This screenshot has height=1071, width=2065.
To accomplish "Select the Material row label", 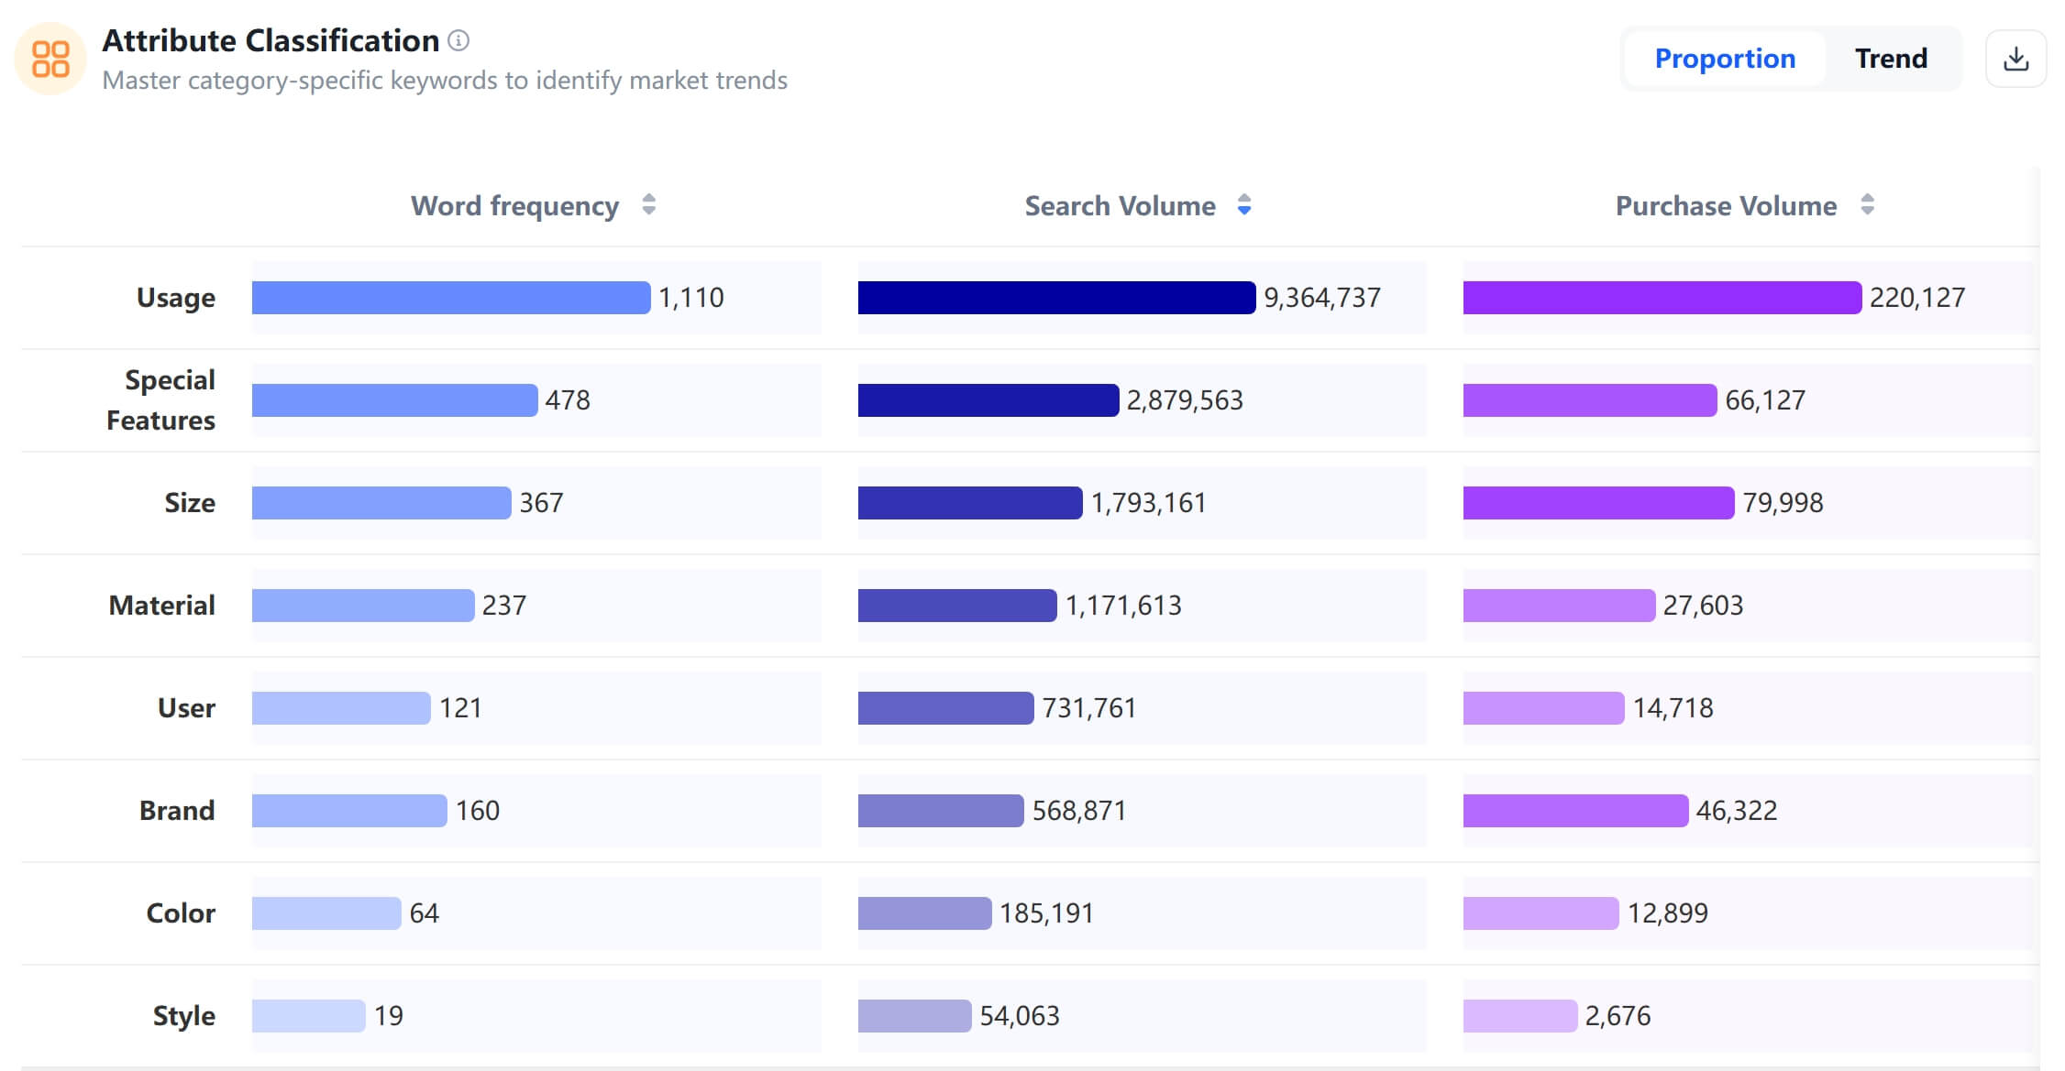I will tap(162, 606).
